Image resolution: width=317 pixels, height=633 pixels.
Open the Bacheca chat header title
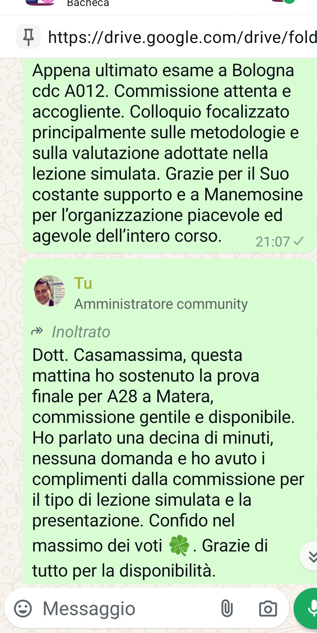(88, 3)
